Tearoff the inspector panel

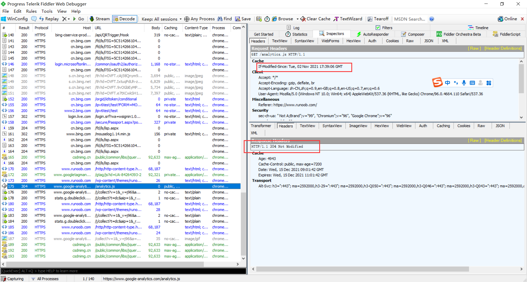coord(378,19)
